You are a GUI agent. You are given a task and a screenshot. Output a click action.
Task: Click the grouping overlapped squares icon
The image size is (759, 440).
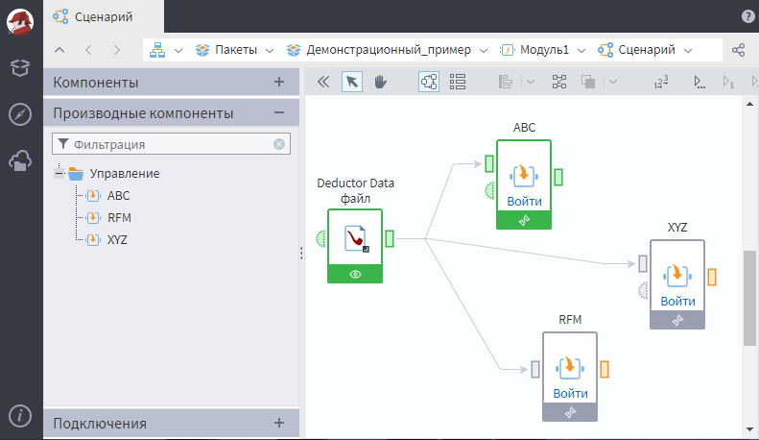click(588, 82)
